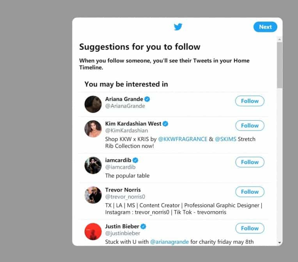The height and width of the screenshot is (262, 298).
Task: Open Ariana Grande's profile picture
Action: pyautogui.click(x=93, y=104)
